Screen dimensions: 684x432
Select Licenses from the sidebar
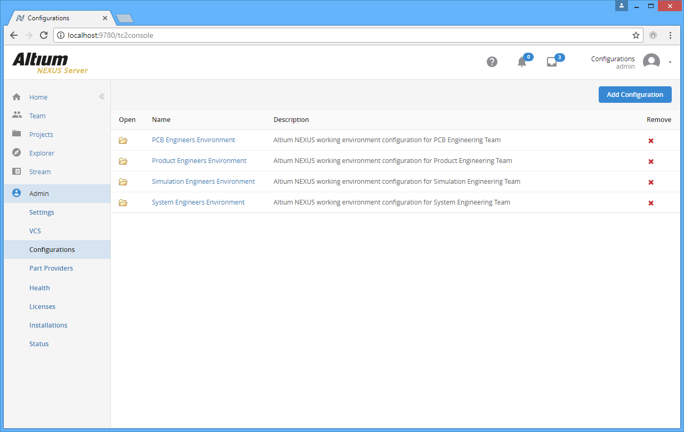(42, 307)
